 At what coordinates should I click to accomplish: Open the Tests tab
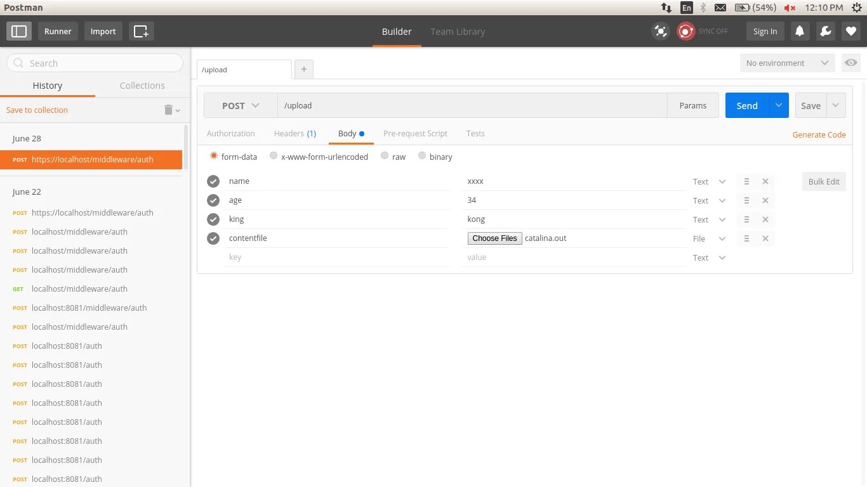tap(475, 133)
